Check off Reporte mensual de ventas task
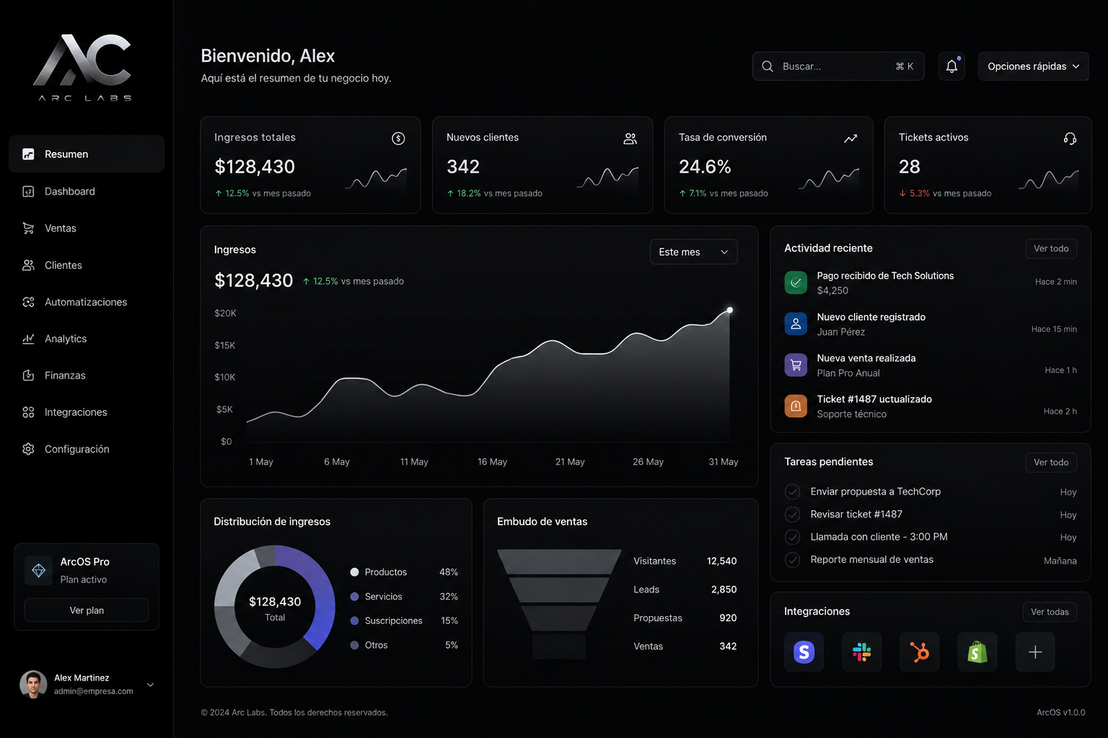Screen dimensions: 1108x738 pyautogui.click(x=792, y=559)
